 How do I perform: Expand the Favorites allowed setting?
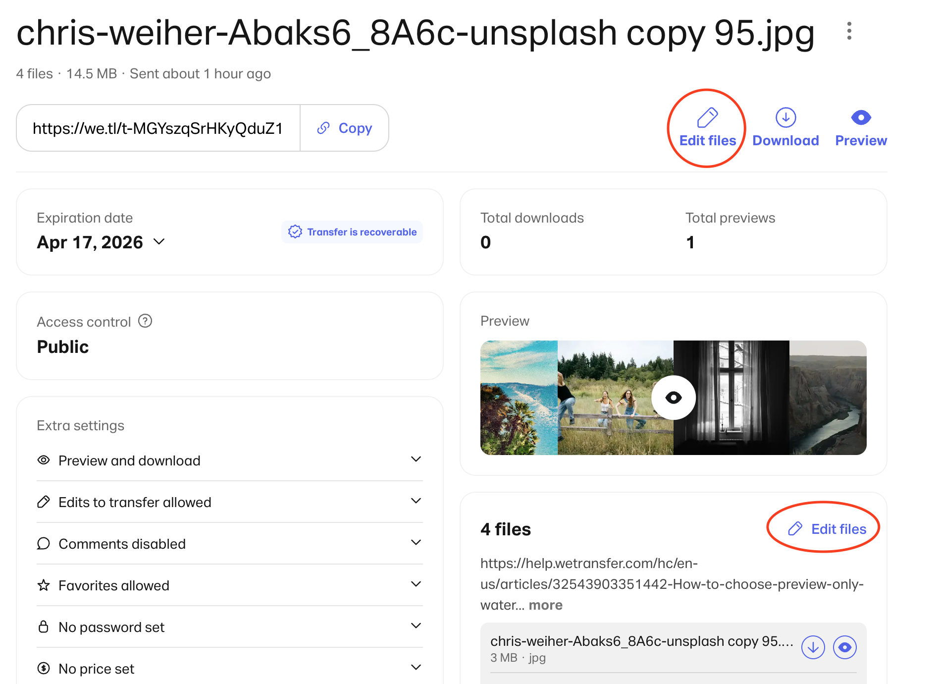[x=416, y=584]
